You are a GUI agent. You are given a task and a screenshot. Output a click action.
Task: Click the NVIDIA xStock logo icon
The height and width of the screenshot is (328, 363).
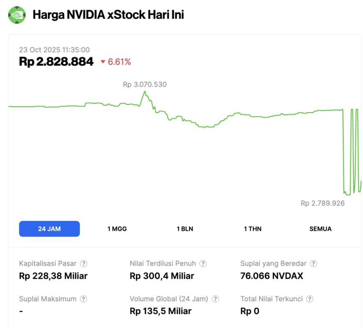(17, 15)
